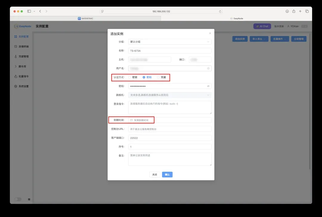Click the calendar icon in 到期时间 field
322x217 pixels.
pyautogui.click(x=131, y=120)
